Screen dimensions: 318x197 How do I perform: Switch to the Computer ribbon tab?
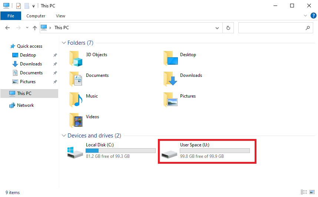pyautogui.click(x=36, y=16)
